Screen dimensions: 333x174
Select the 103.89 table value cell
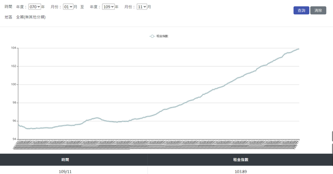240,171
